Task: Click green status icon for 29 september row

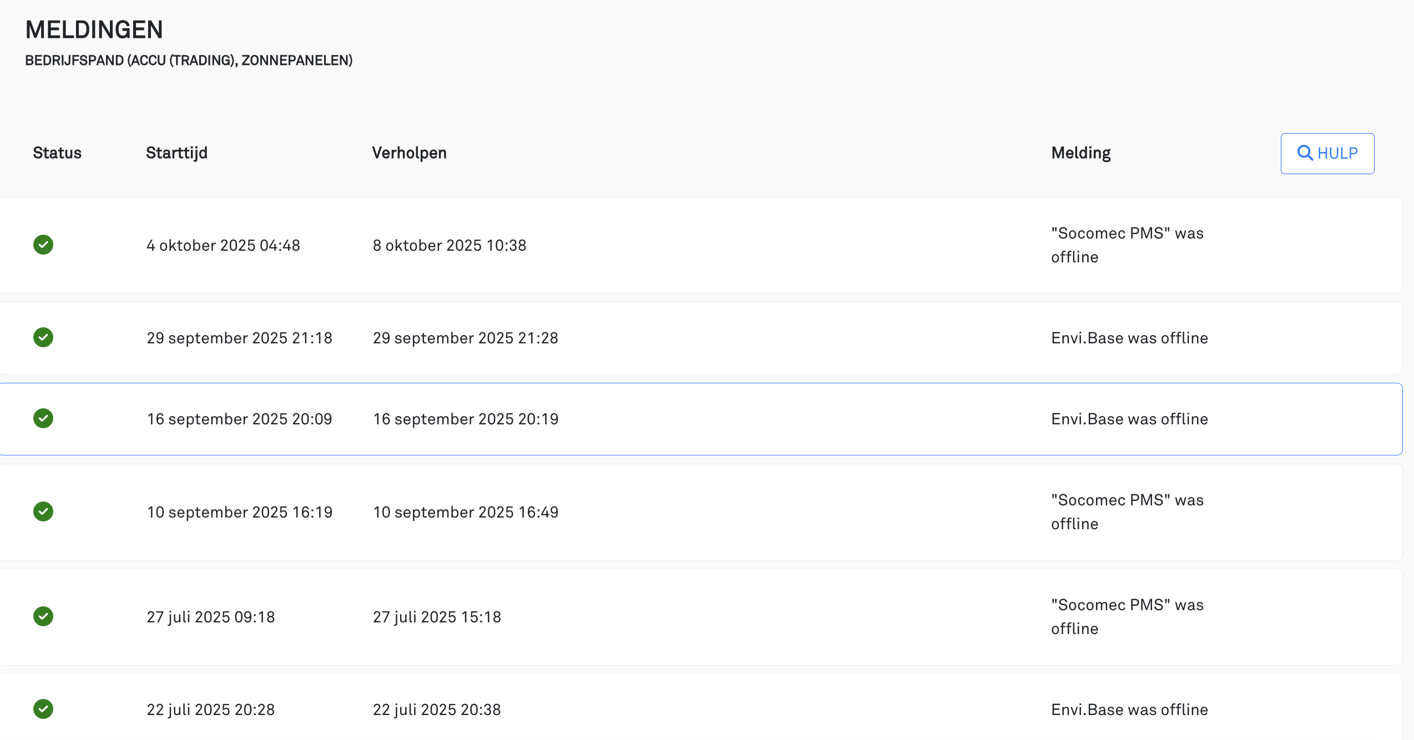Action: pos(43,337)
